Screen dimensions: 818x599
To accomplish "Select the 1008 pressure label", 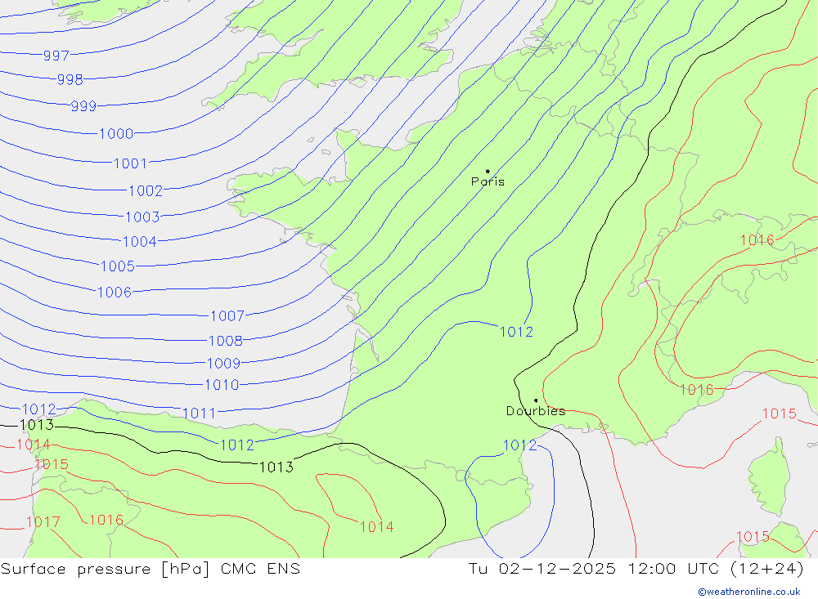I will coord(226,341).
